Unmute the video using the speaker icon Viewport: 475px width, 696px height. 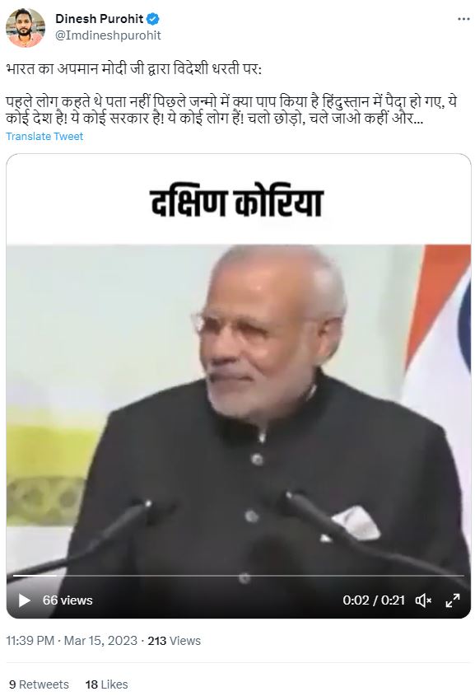[423, 600]
